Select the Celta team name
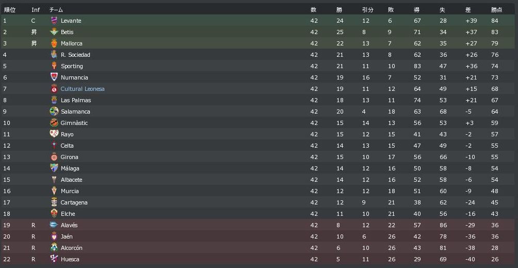Image resolution: width=518 pixels, height=268 pixels. (x=67, y=146)
